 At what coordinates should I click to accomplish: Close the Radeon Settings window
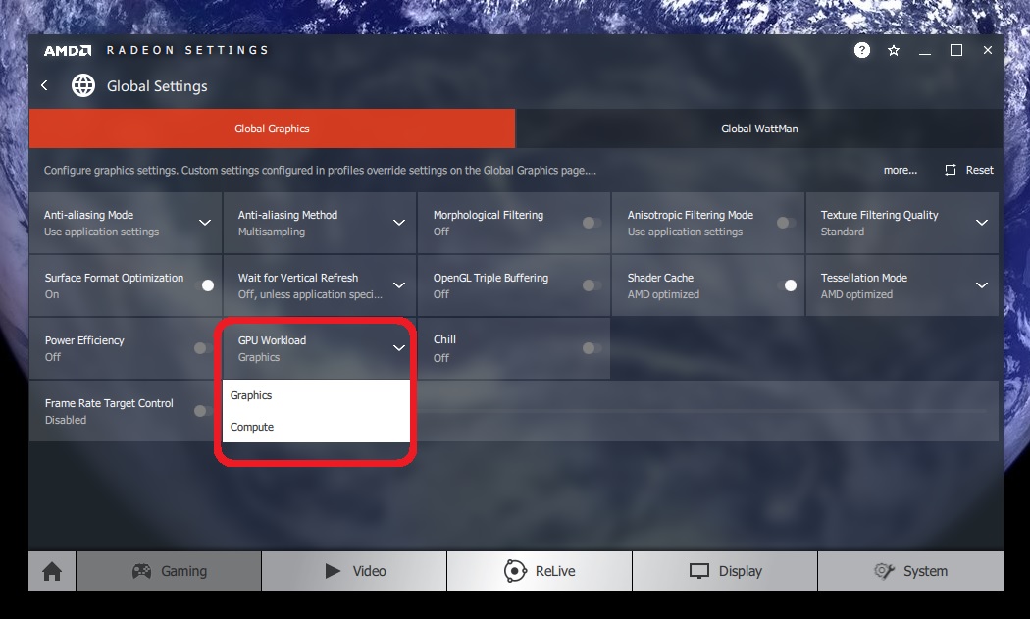987,50
